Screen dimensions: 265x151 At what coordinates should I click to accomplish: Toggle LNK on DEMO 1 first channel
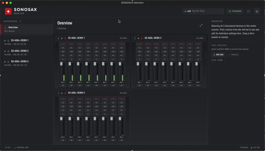(x=63, y=85)
